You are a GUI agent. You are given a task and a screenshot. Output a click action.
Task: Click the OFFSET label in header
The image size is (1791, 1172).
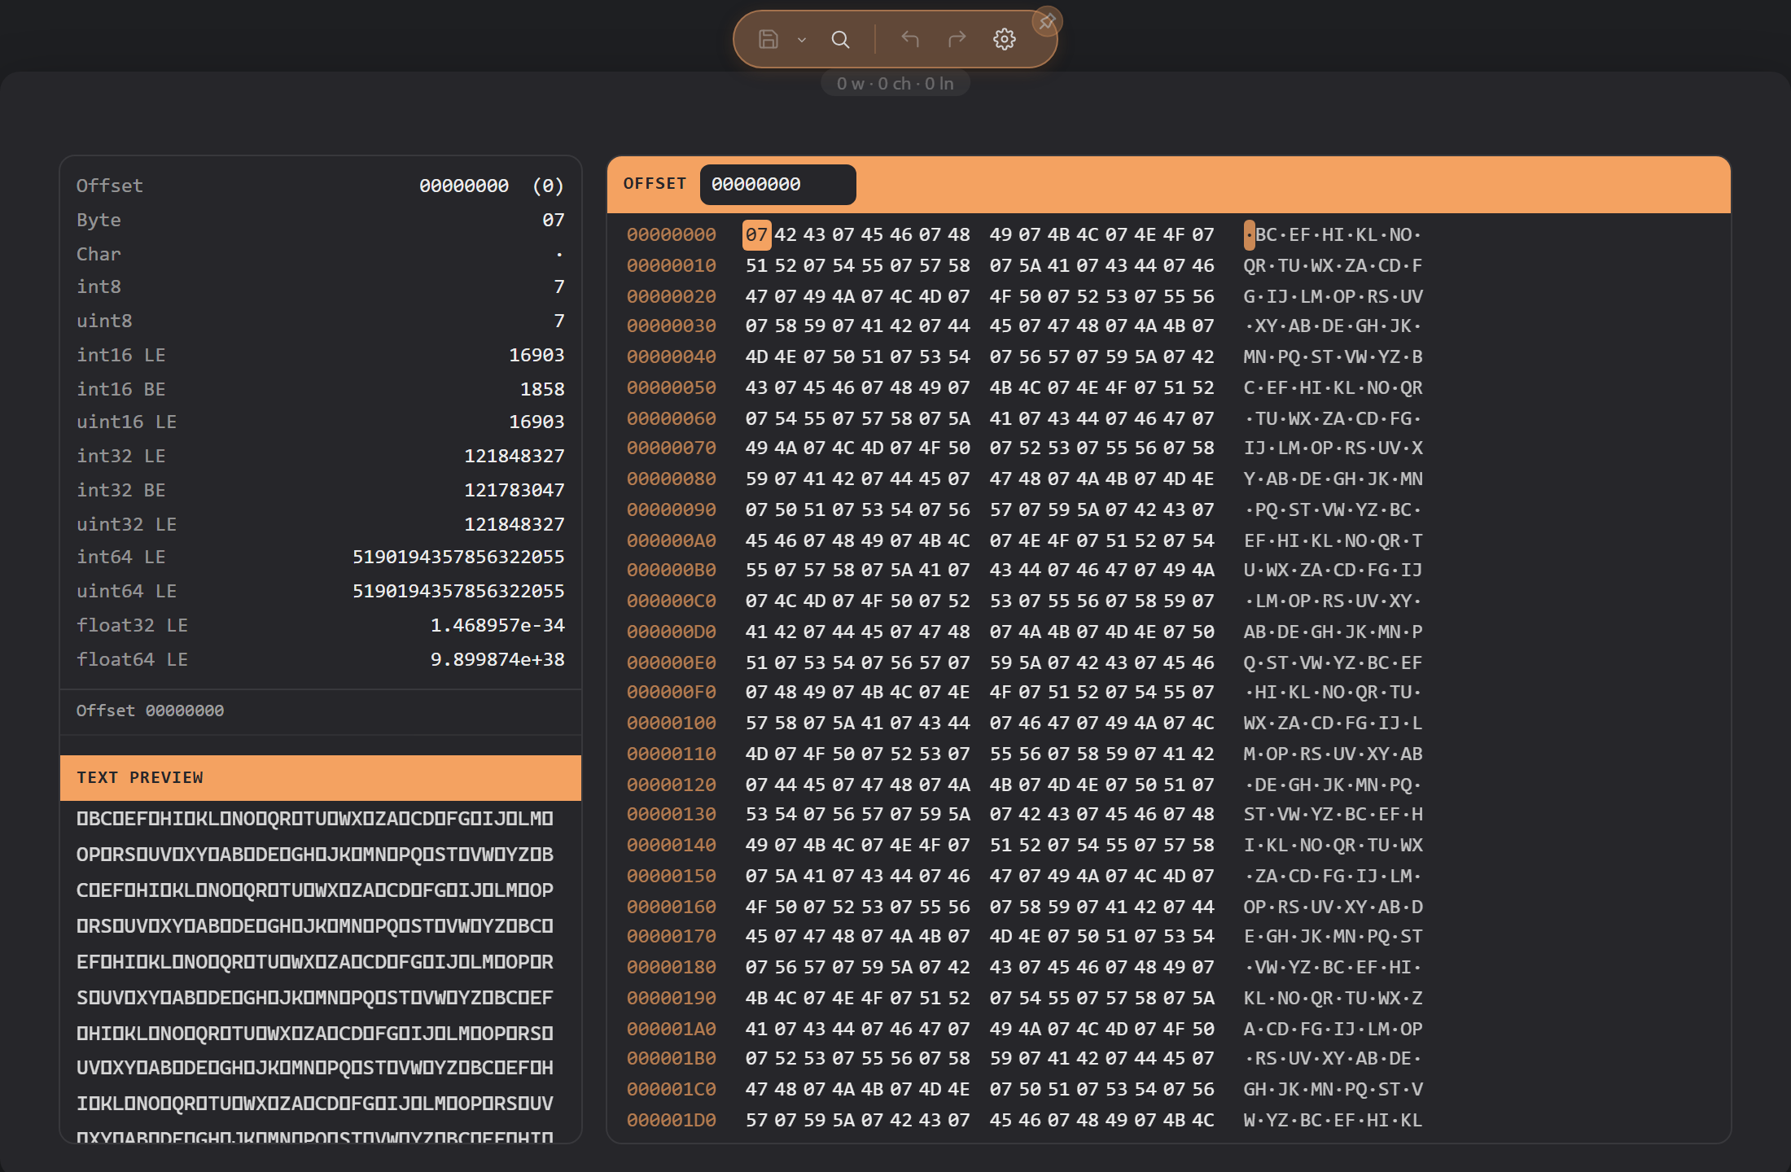(655, 184)
